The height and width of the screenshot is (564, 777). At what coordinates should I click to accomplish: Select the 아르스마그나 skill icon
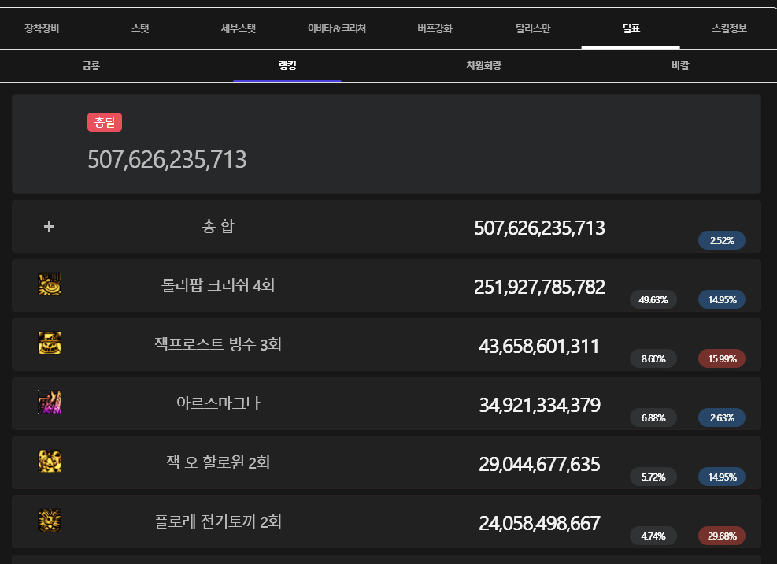pos(50,403)
